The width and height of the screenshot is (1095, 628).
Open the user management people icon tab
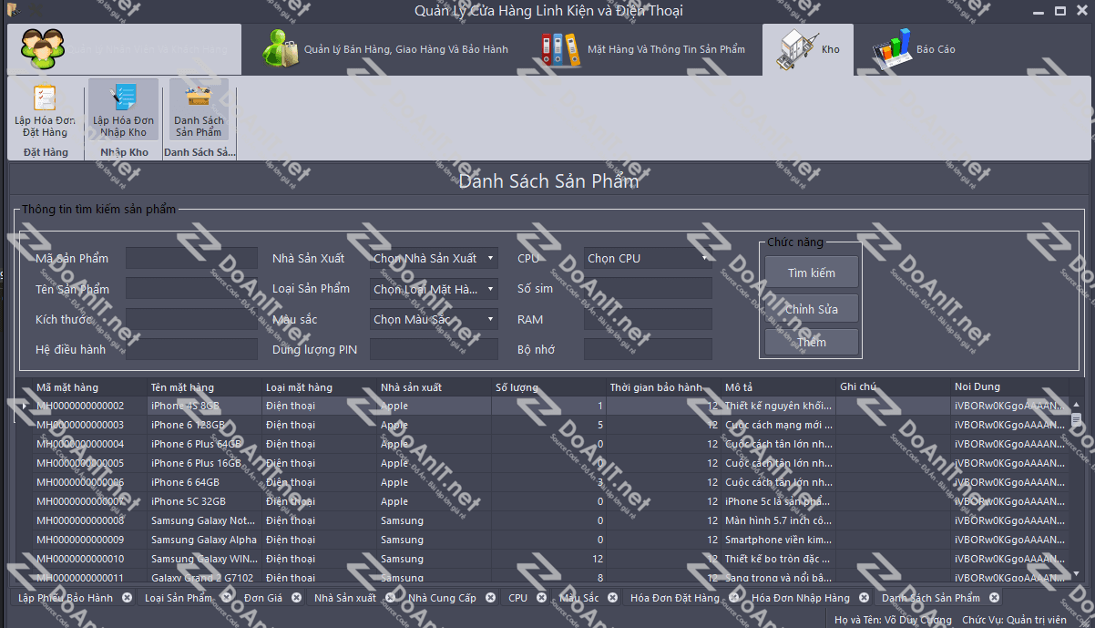(x=44, y=48)
